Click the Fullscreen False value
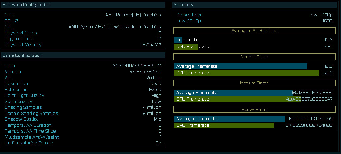Image resolution: width=341 pixels, height=154 pixels. [155, 89]
